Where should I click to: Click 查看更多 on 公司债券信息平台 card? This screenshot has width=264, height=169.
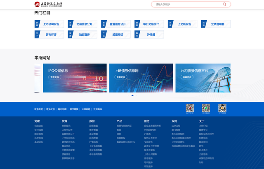(187, 77)
